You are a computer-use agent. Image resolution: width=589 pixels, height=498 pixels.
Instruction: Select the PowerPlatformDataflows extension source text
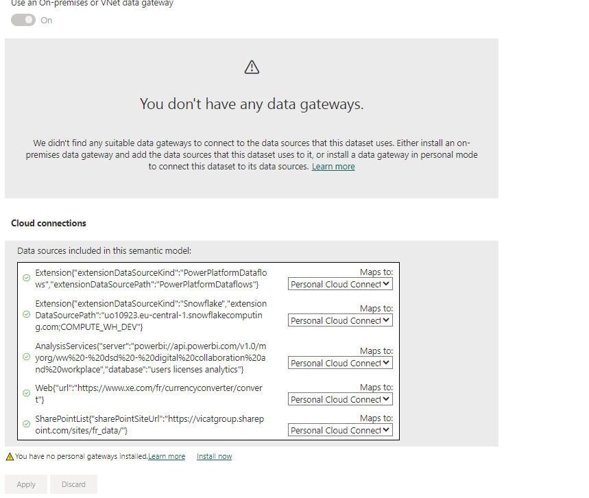(151, 278)
